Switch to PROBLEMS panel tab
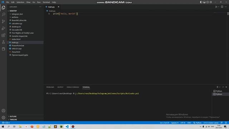Image resolution: width=229 pixels, height=129 pixels. [50, 87]
